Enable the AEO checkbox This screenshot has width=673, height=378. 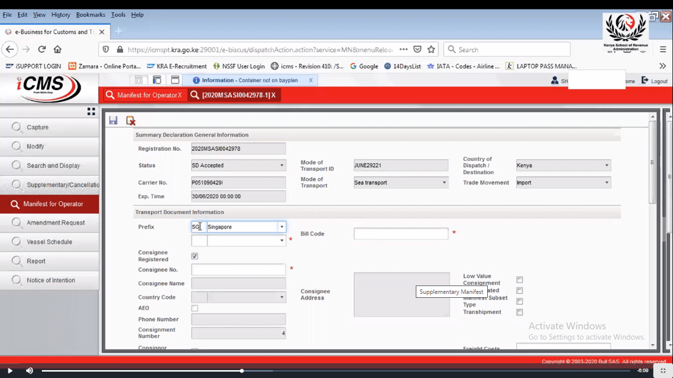(x=194, y=308)
